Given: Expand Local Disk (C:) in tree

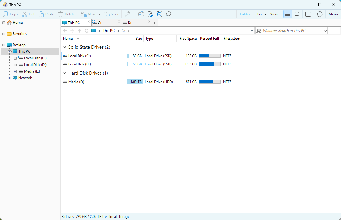Looking at the screenshot, I should [x=15, y=58].
